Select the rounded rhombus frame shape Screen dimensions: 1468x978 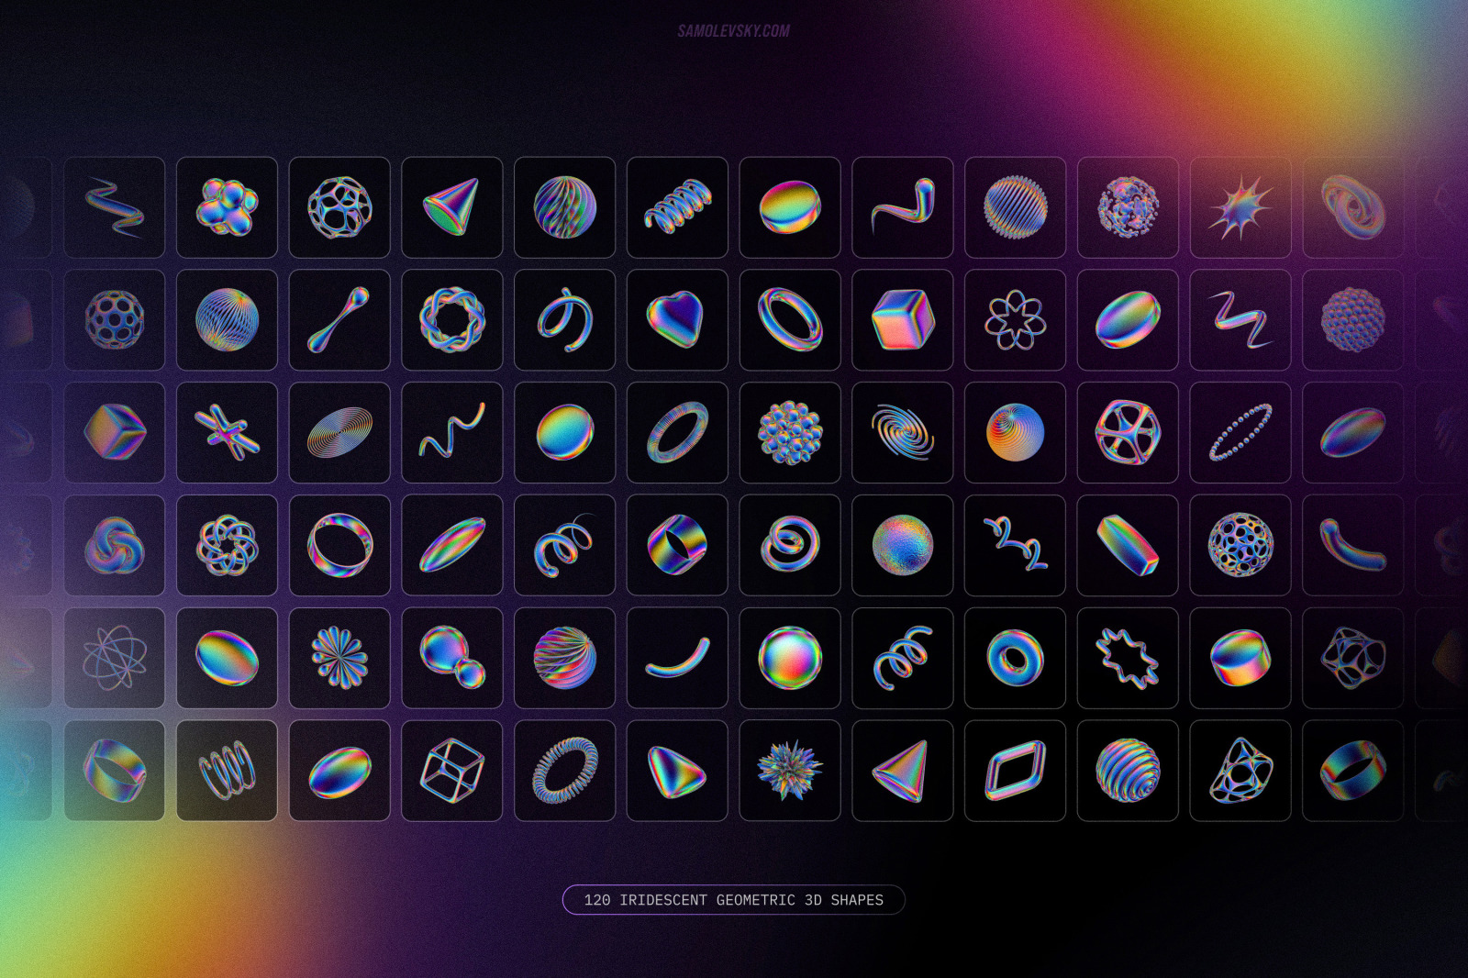tap(1016, 771)
